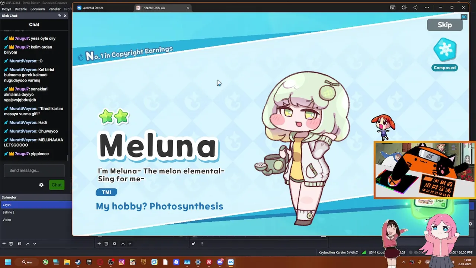Image resolution: width=476 pixels, height=268 pixels.
Task: Open the active MuMu emulator taskbar icon
Action: 231,262
